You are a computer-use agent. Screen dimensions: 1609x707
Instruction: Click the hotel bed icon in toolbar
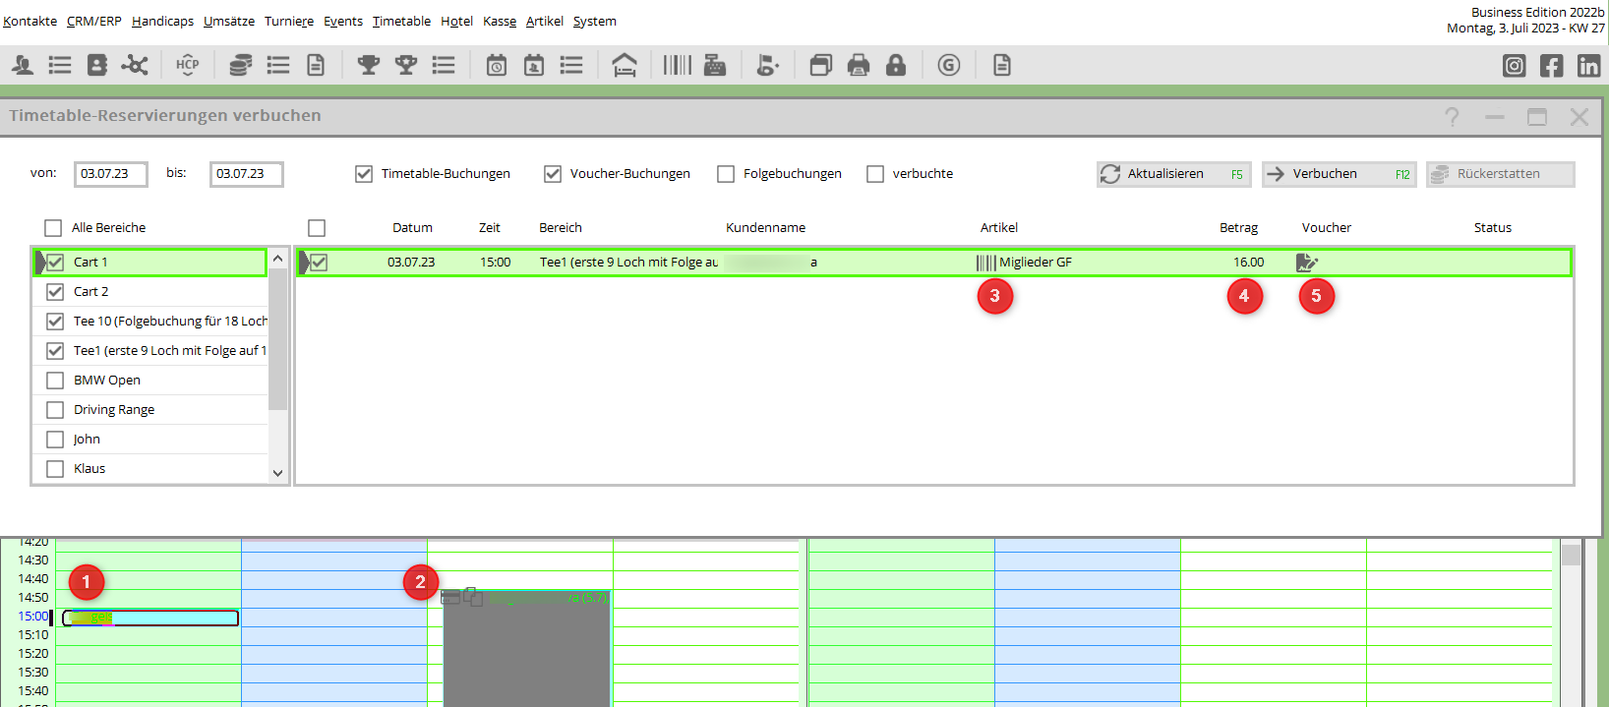624,65
